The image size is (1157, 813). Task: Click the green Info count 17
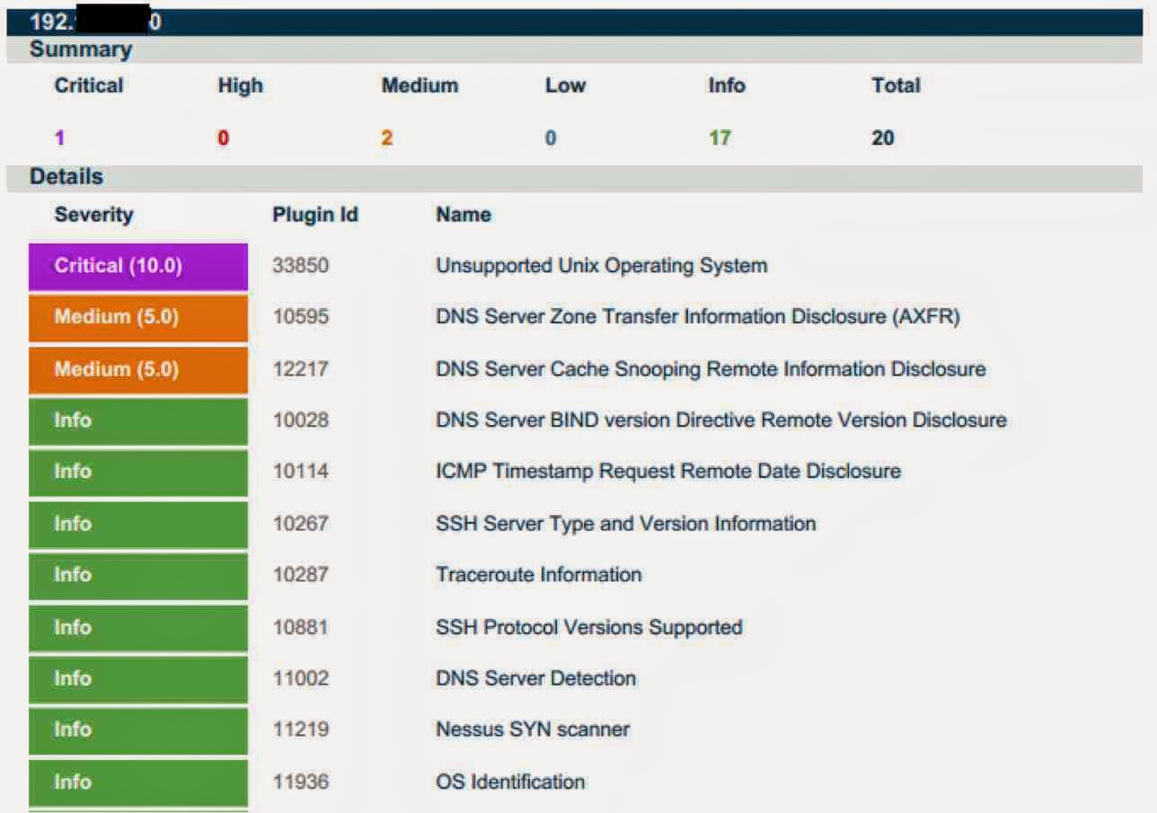pos(720,138)
